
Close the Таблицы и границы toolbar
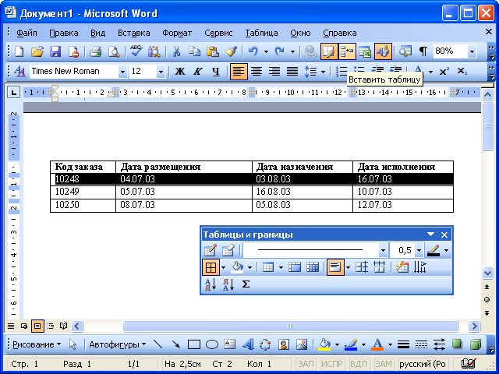(x=444, y=235)
